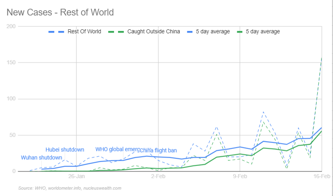Click the 100 y-axis value label
The image size is (333, 196).
(11, 99)
